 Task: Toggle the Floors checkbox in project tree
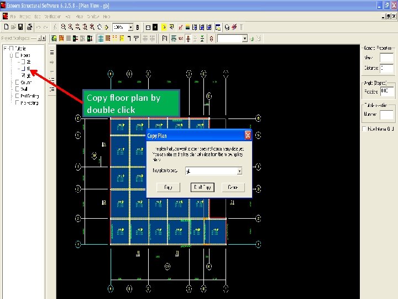click(17, 55)
